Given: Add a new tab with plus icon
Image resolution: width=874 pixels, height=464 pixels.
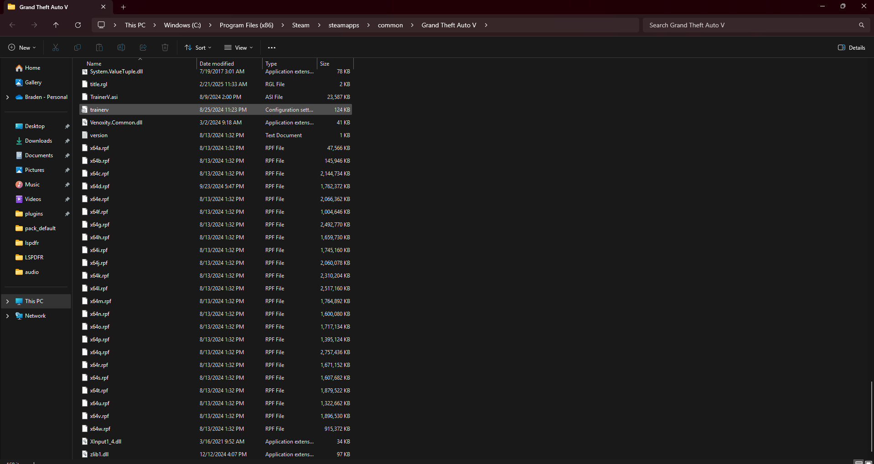Looking at the screenshot, I should (x=124, y=7).
